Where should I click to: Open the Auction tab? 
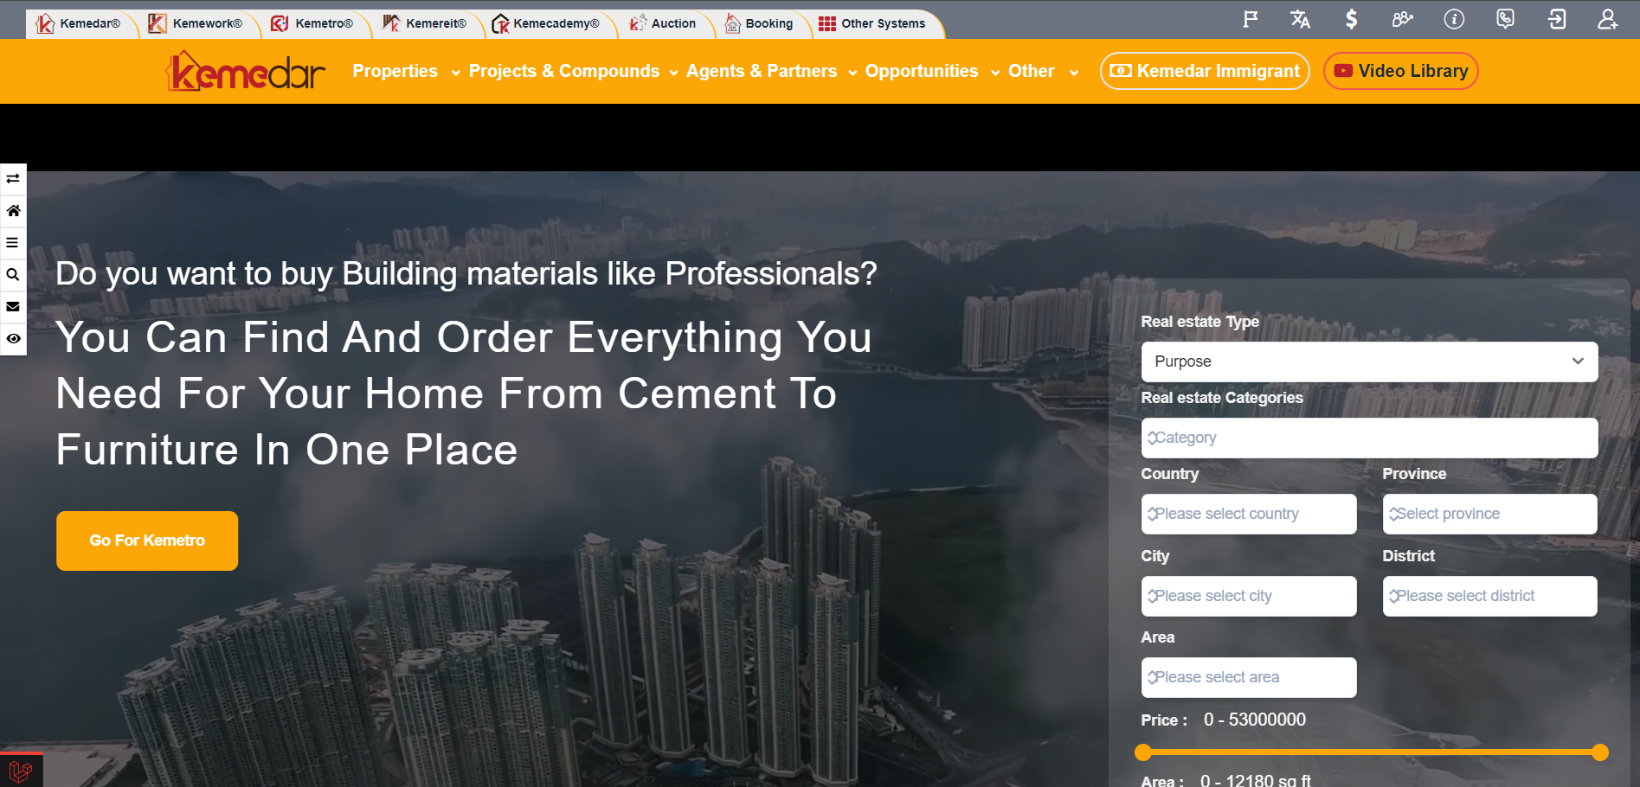coord(663,23)
